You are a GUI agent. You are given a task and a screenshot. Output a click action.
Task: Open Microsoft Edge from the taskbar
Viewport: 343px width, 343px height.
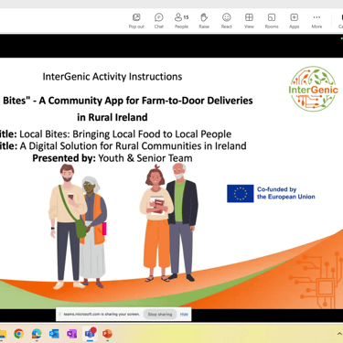(x=37, y=334)
